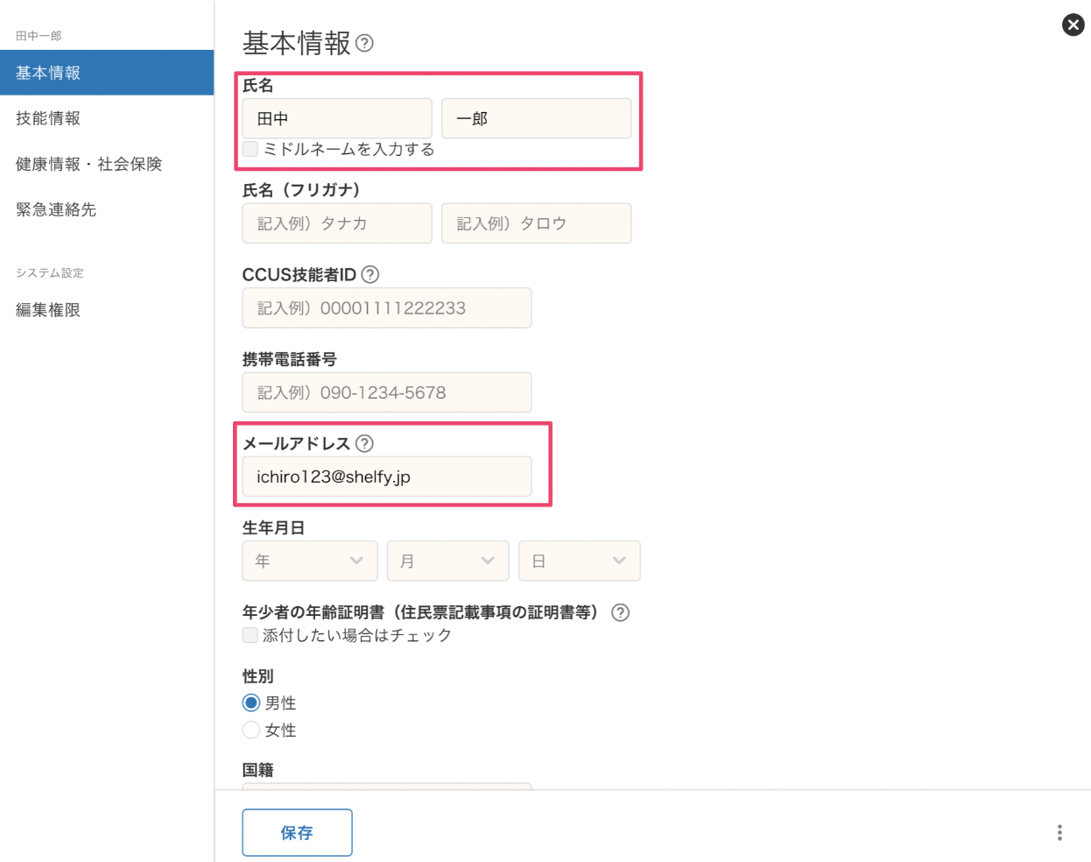
Task: Close the profile dialog with X icon
Action: [x=1073, y=25]
